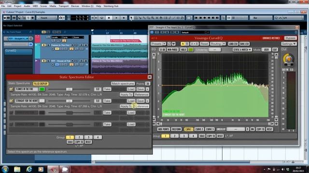Click Apply To for Flames In The Fire
309x173 pixels.
point(126,95)
